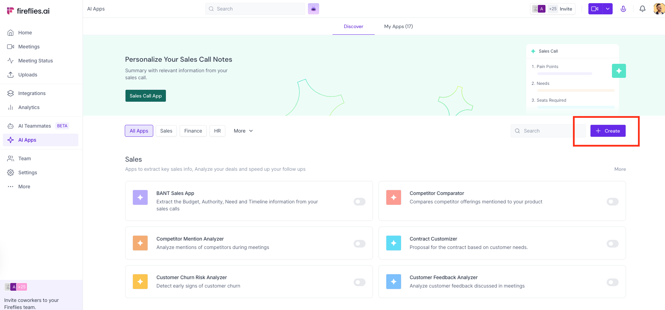Click the Create button
The width and height of the screenshot is (665, 310).
tap(608, 131)
